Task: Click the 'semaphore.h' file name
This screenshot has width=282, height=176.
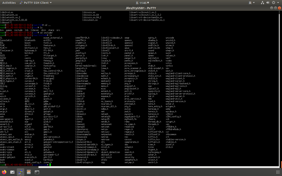Action: 131,160
